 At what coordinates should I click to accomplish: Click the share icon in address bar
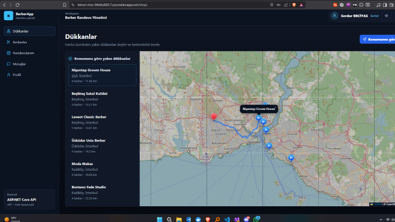(286, 5)
